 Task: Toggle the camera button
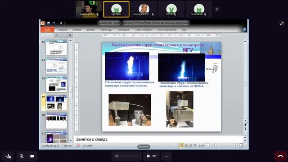tap(32, 156)
